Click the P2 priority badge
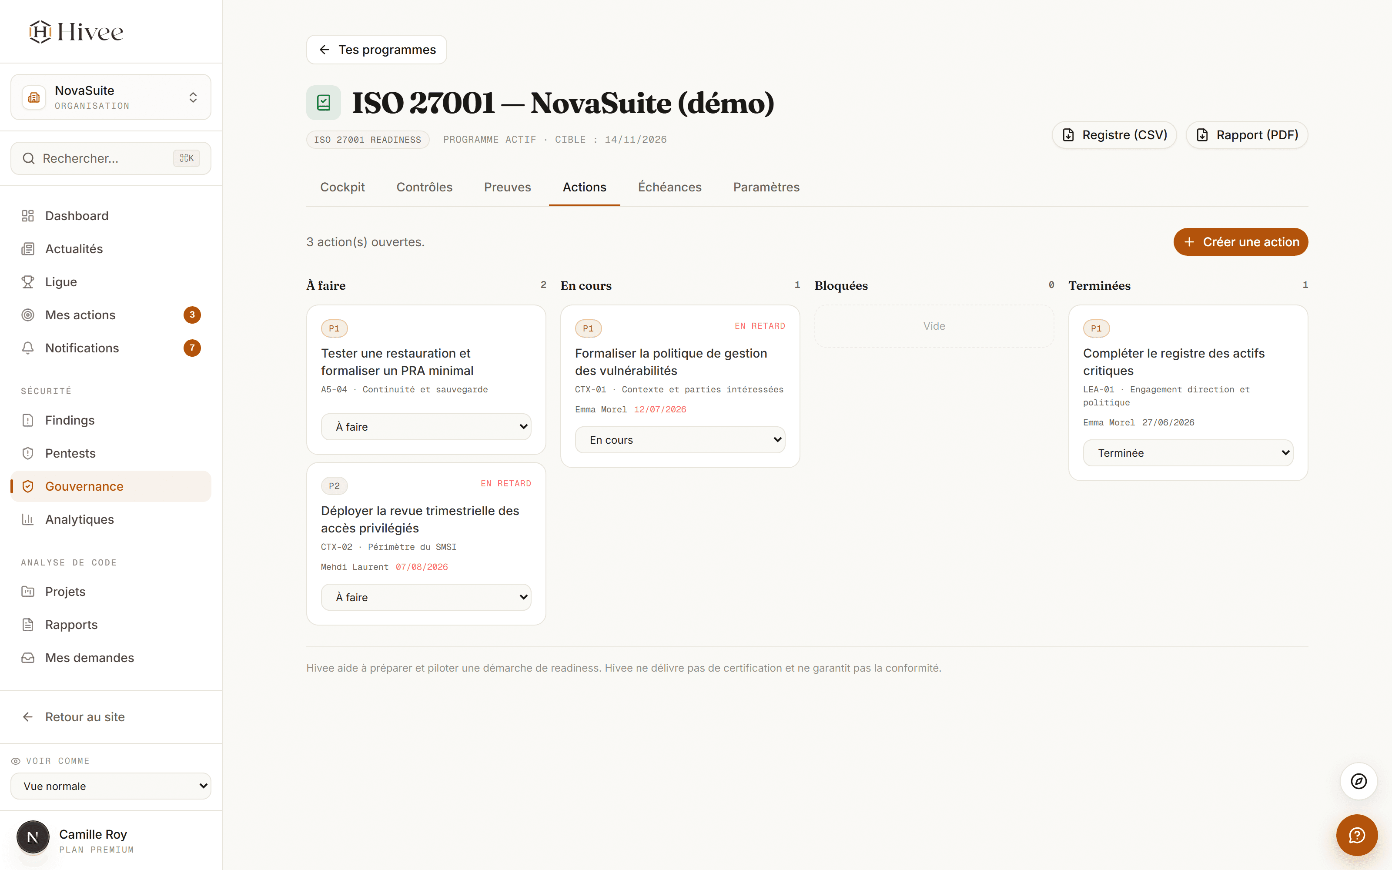 [334, 486]
